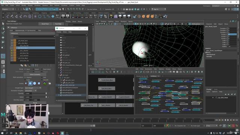Toggle the red Auto Keyframe button
The image size is (240, 135).
pos(233,126)
